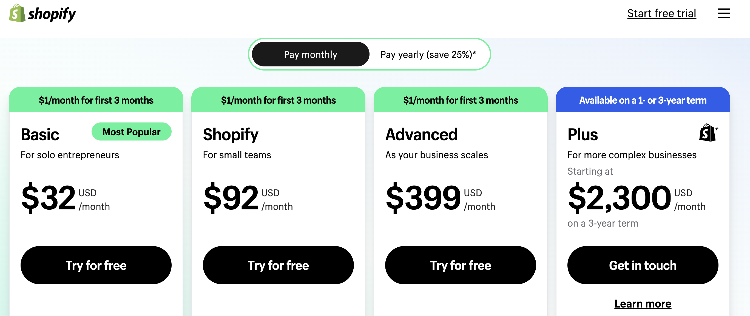Click the Available on 1- or 3-year term banner
The width and height of the screenshot is (750, 316).
[643, 100]
